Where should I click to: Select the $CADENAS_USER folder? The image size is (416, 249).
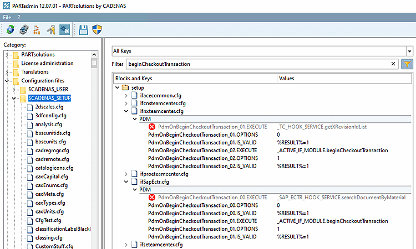click(47, 90)
